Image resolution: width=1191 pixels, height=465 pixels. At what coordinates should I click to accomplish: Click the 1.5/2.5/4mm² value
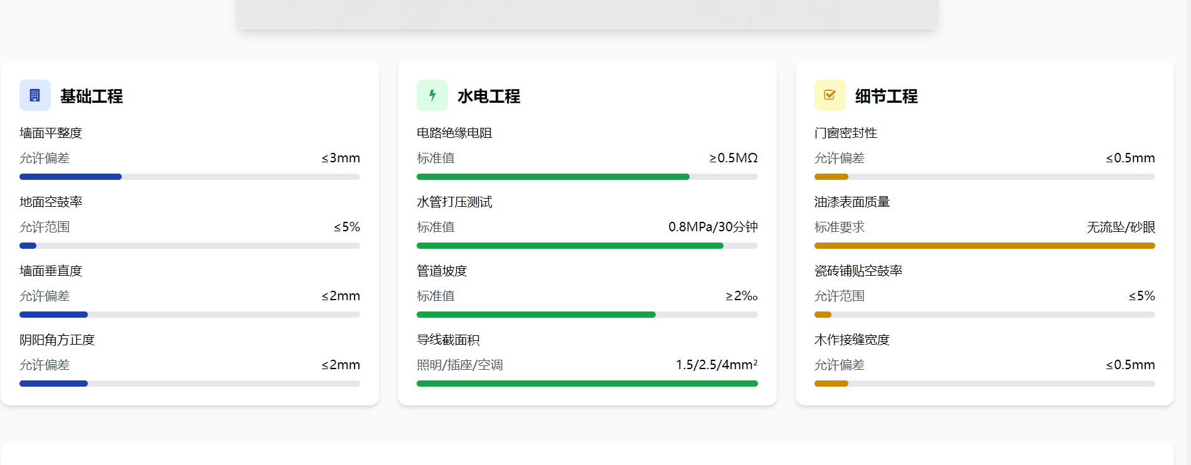(717, 365)
